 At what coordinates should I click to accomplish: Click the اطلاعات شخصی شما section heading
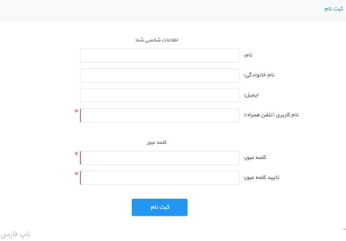coord(157,40)
